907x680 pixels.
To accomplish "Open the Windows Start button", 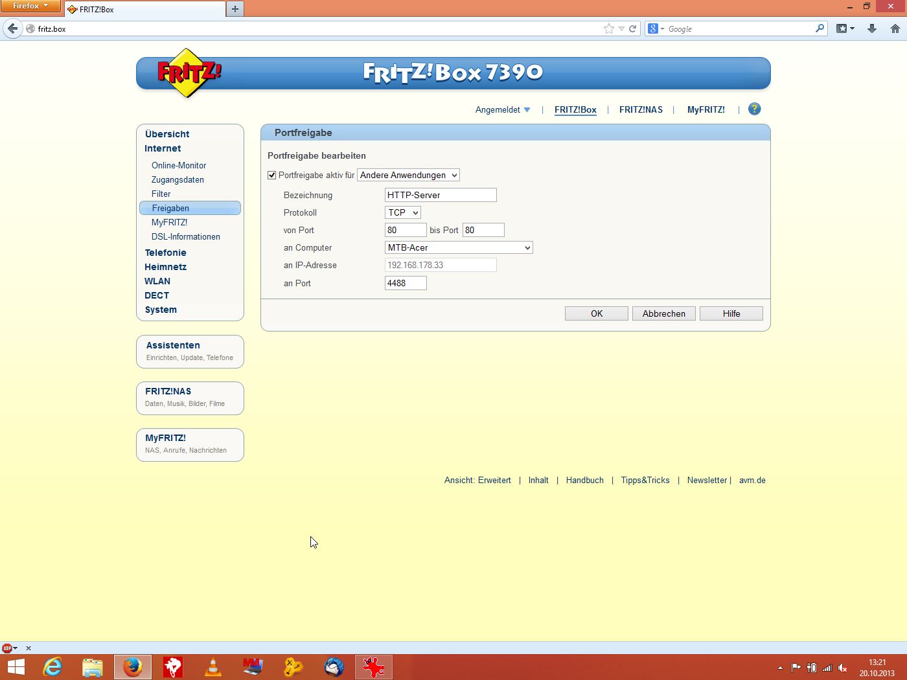I will [x=16, y=667].
